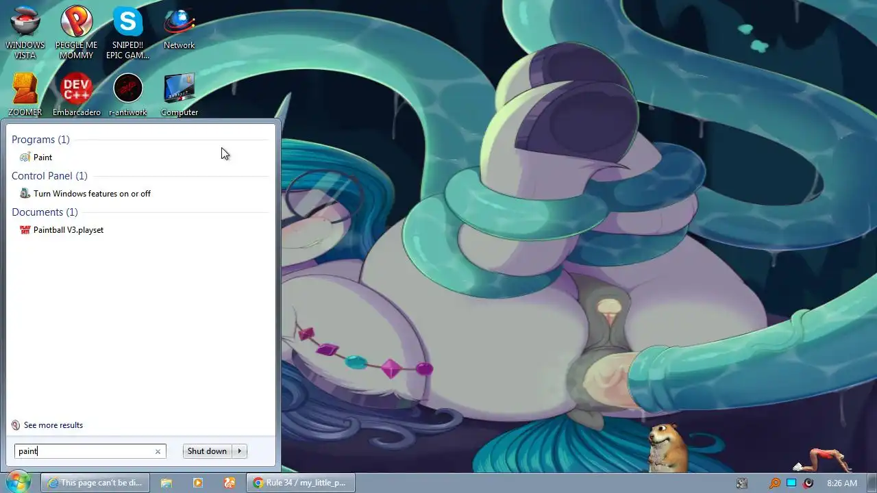Click the r-antiwork desktop icon

click(x=127, y=94)
